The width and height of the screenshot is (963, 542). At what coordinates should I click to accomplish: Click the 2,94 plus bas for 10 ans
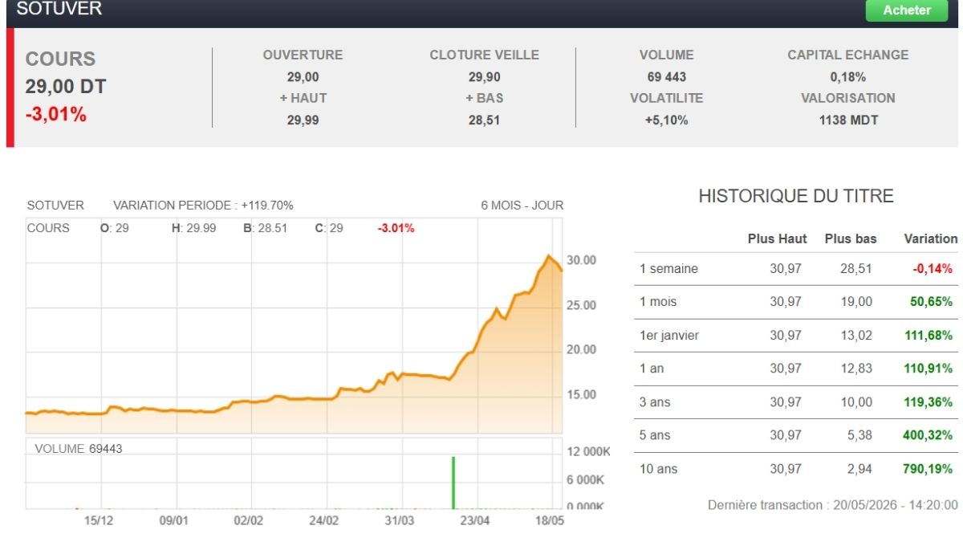click(859, 469)
